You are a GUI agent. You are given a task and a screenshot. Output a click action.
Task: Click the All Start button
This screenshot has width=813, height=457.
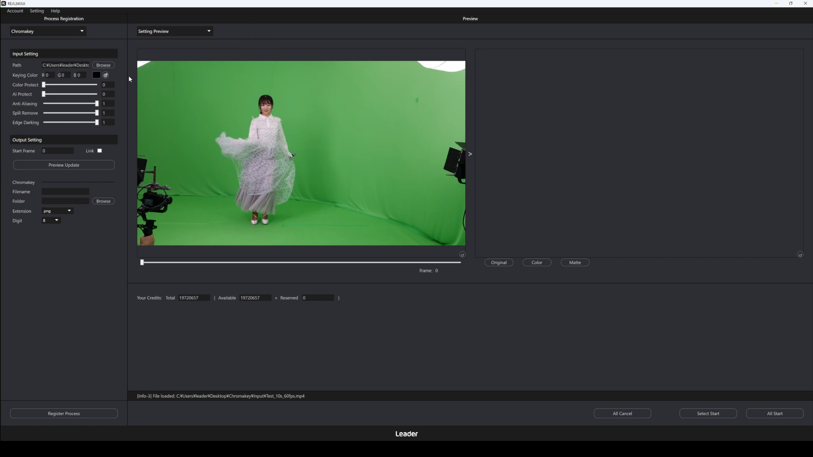tap(775, 413)
